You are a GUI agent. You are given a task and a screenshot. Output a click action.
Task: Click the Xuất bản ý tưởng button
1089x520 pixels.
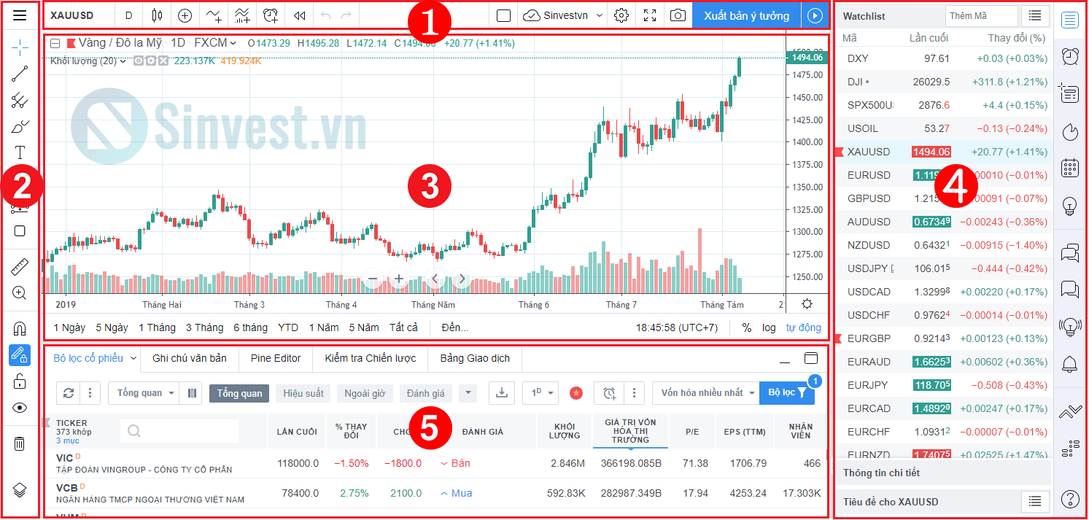(746, 15)
